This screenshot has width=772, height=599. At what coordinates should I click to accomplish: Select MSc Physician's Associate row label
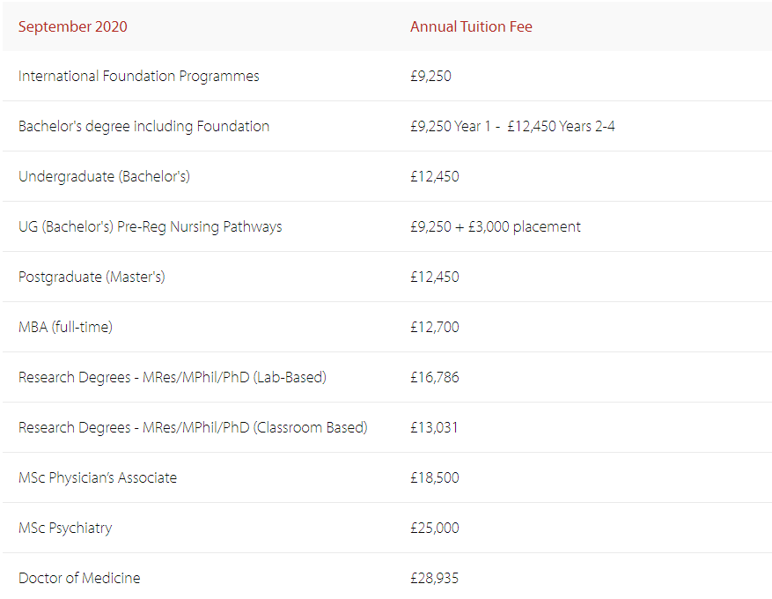click(98, 478)
